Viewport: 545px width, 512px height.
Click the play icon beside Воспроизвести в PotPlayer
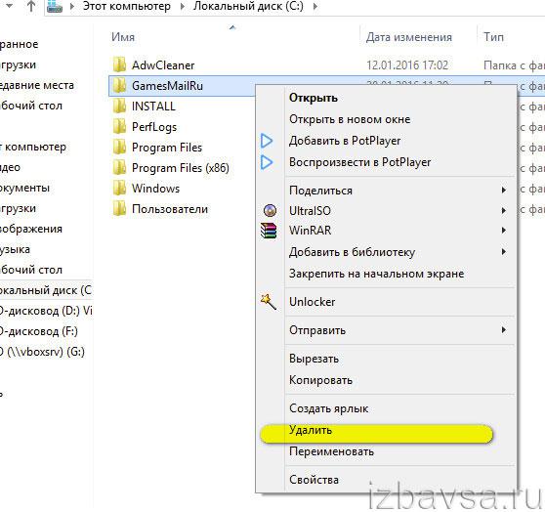click(267, 162)
